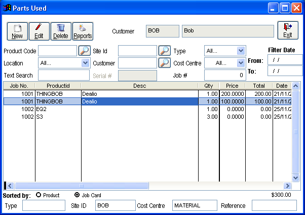Screen dimensions: 305x215
Task: Open the Customer lookup magnifier icon
Action: tap(164, 63)
